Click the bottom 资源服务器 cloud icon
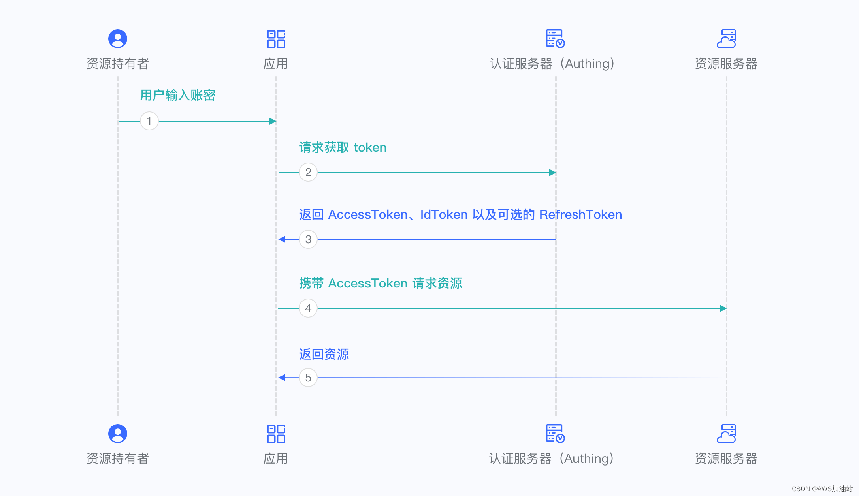The image size is (859, 496). [x=726, y=433]
